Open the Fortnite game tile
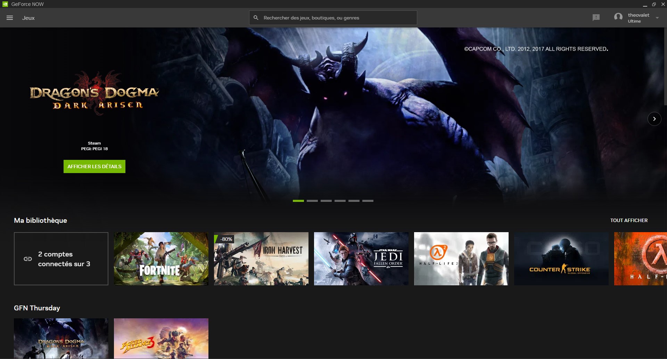 [x=161, y=259]
